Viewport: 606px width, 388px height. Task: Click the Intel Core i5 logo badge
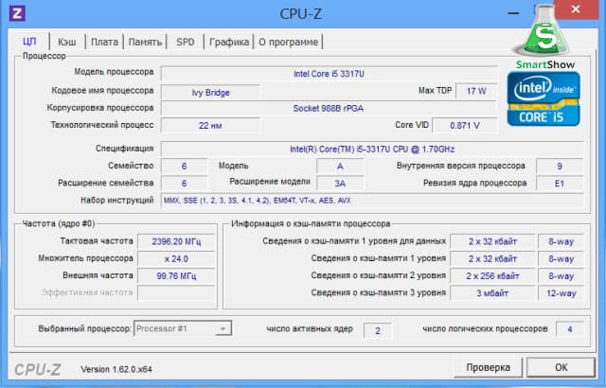point(544,98)
